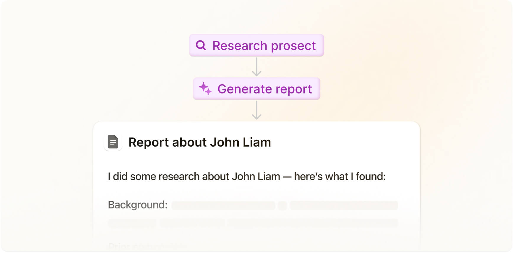
Task: Click the long right placeholder on second row
Action: 313,223
